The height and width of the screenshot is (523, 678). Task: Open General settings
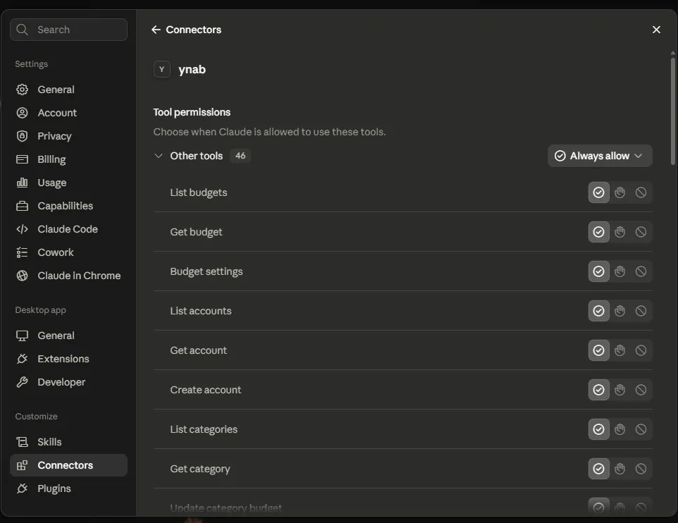tap(68, 90)
